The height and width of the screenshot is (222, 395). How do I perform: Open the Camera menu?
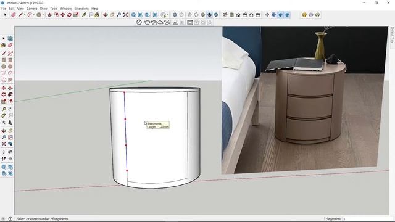[31, 9]
